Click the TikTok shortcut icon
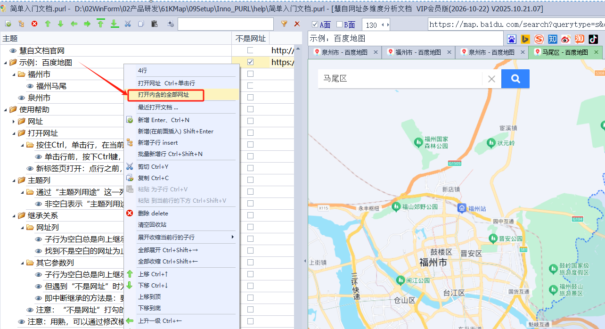605x329 pixels. 593,39
